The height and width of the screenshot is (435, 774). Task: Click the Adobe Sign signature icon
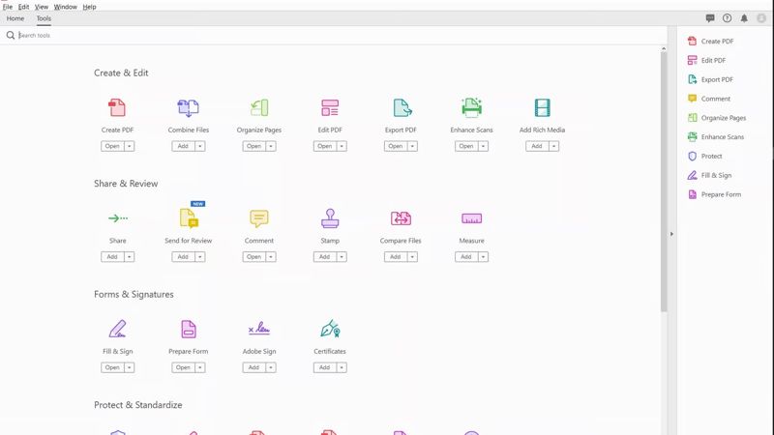(x=259, y=329)
